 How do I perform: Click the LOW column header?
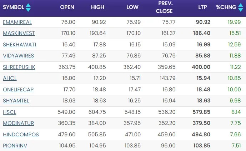(x=132, y=7)
